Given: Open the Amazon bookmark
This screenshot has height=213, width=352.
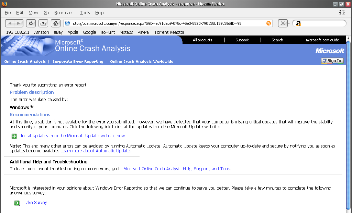Looking at the screenshot, I should coord(42,32).
